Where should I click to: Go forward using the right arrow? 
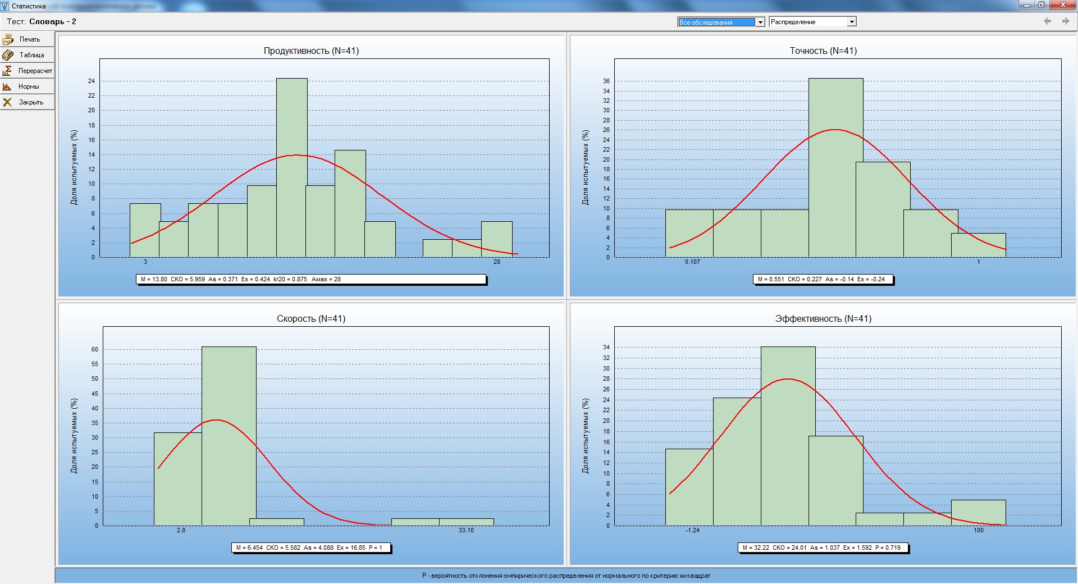1065,21
